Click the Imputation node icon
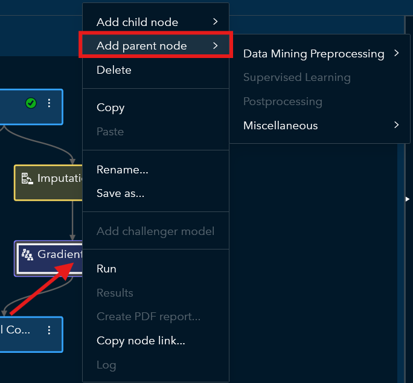413x383 pixels. click(27, 178)
